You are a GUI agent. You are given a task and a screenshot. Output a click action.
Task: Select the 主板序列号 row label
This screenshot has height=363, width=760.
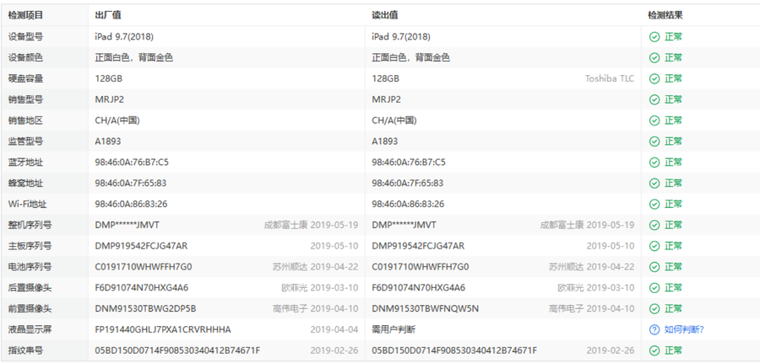click(x=30, y=246)
